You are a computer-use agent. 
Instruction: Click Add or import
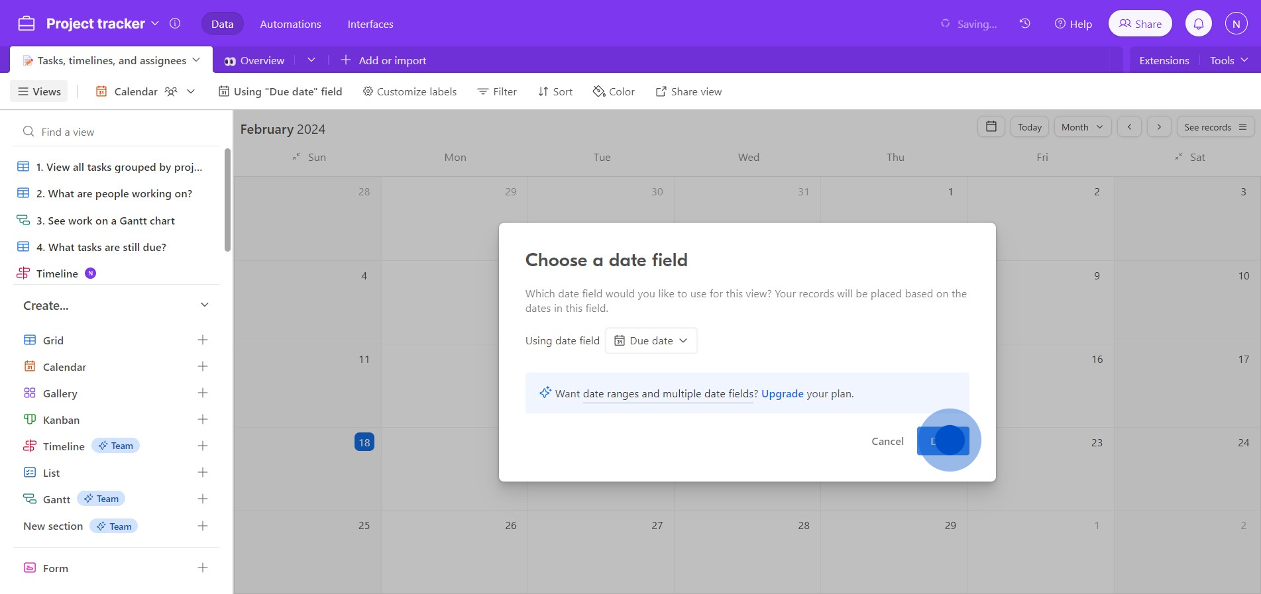pos(384,60)
